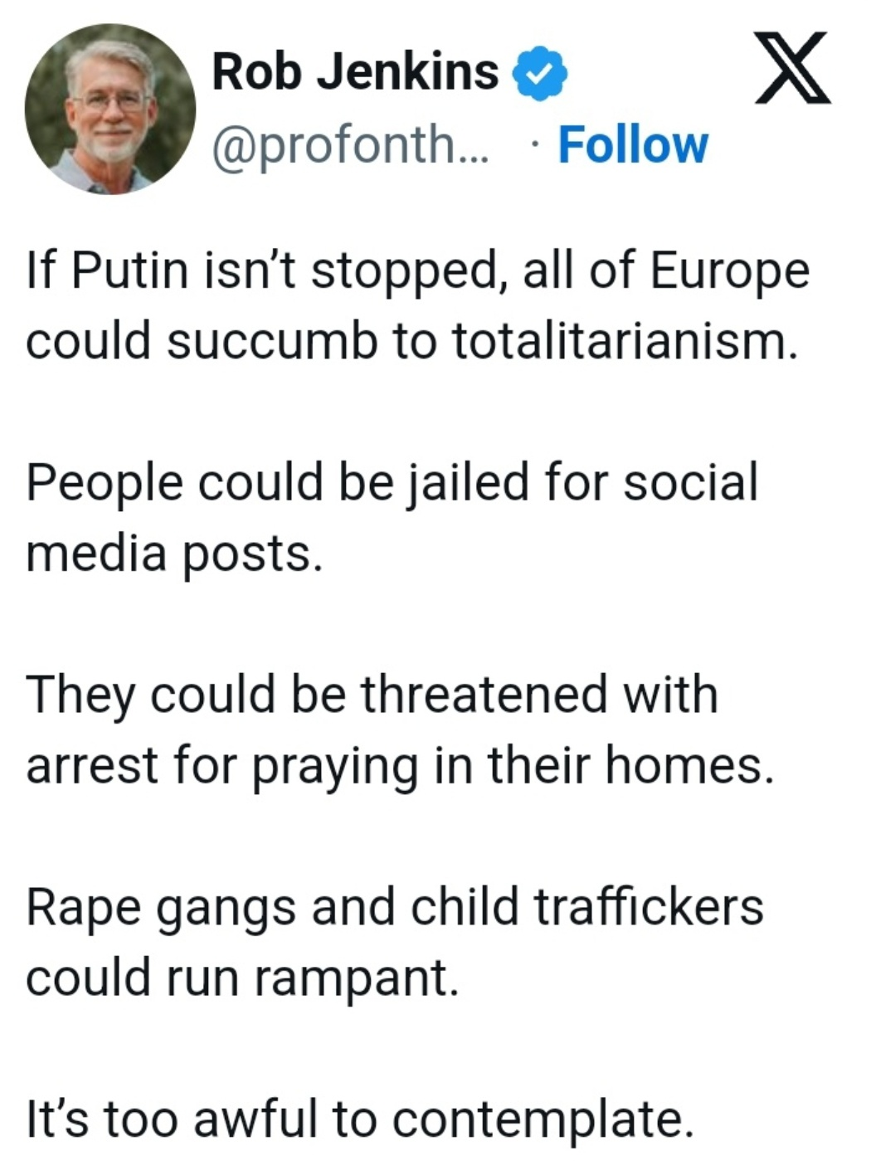Click the line "People could be jailed for social"

[x=392, y=482]
